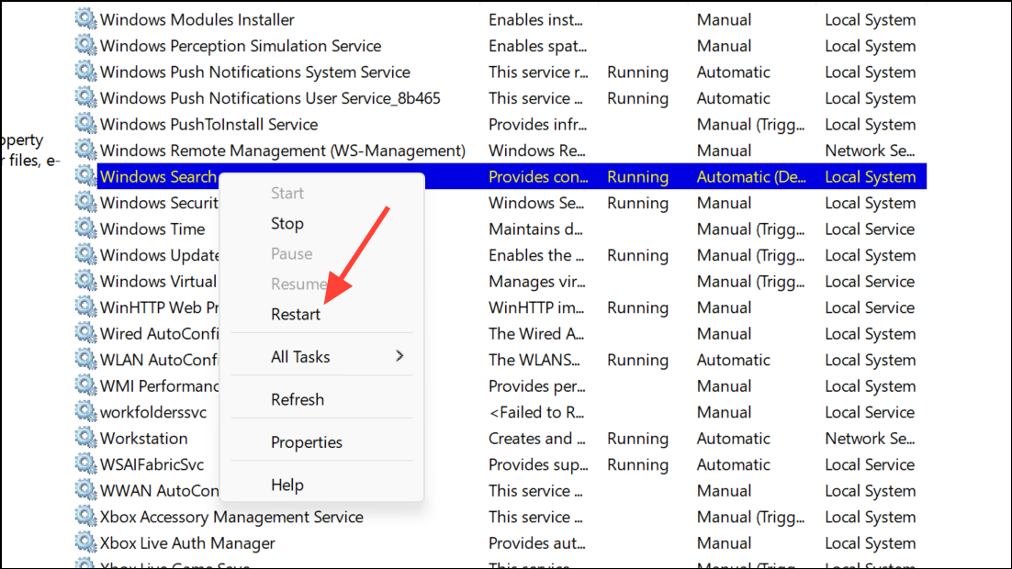Select the WSAIFabricSvc service name
This screenshot has height=569, width=1012.
(x=152, y=464)
